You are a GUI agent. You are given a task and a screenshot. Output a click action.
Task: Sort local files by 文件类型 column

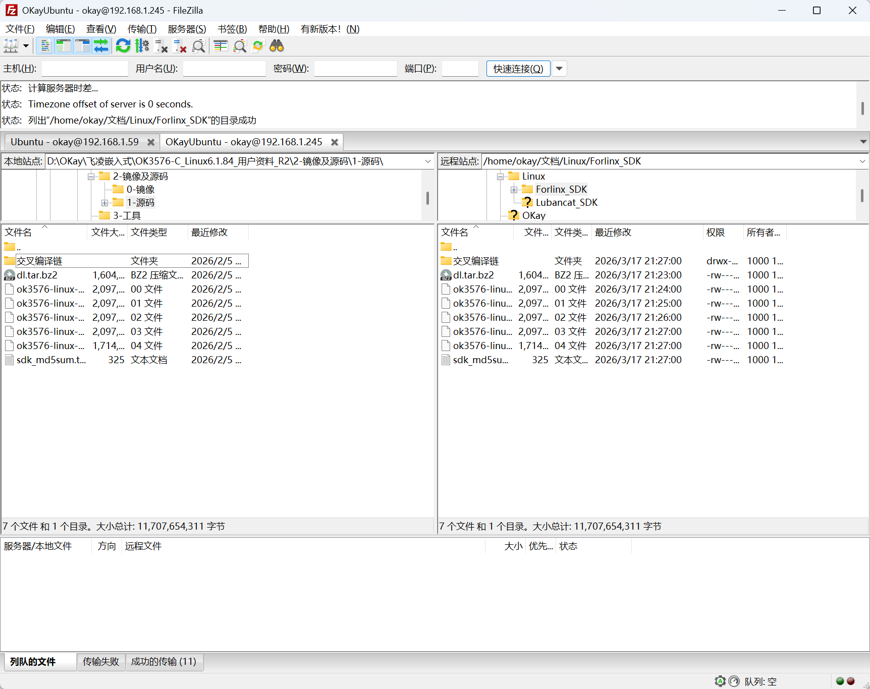[x=157, y=233]
